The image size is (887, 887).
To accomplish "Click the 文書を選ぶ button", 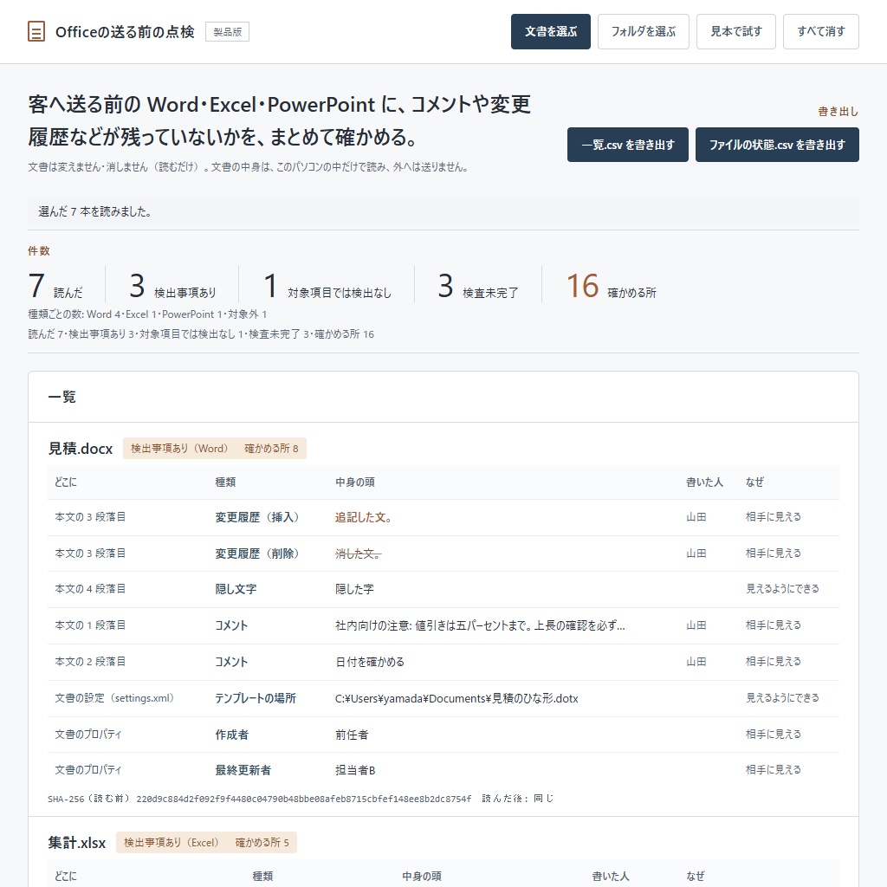I will click(550, 32).
